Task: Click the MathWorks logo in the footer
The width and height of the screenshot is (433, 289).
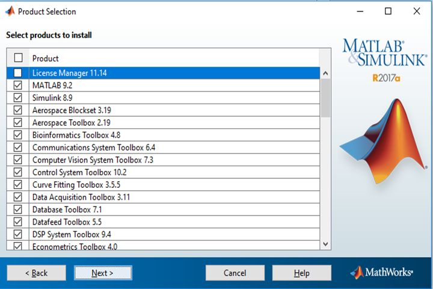Action: pyautogui.click(x=382, y=272)
